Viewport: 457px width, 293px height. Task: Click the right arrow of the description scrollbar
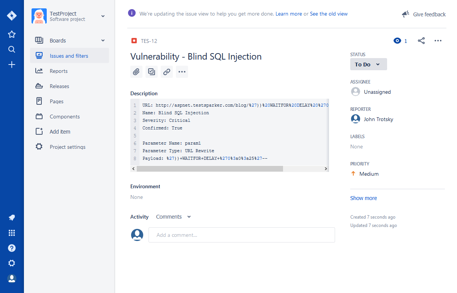coord(326,169)
